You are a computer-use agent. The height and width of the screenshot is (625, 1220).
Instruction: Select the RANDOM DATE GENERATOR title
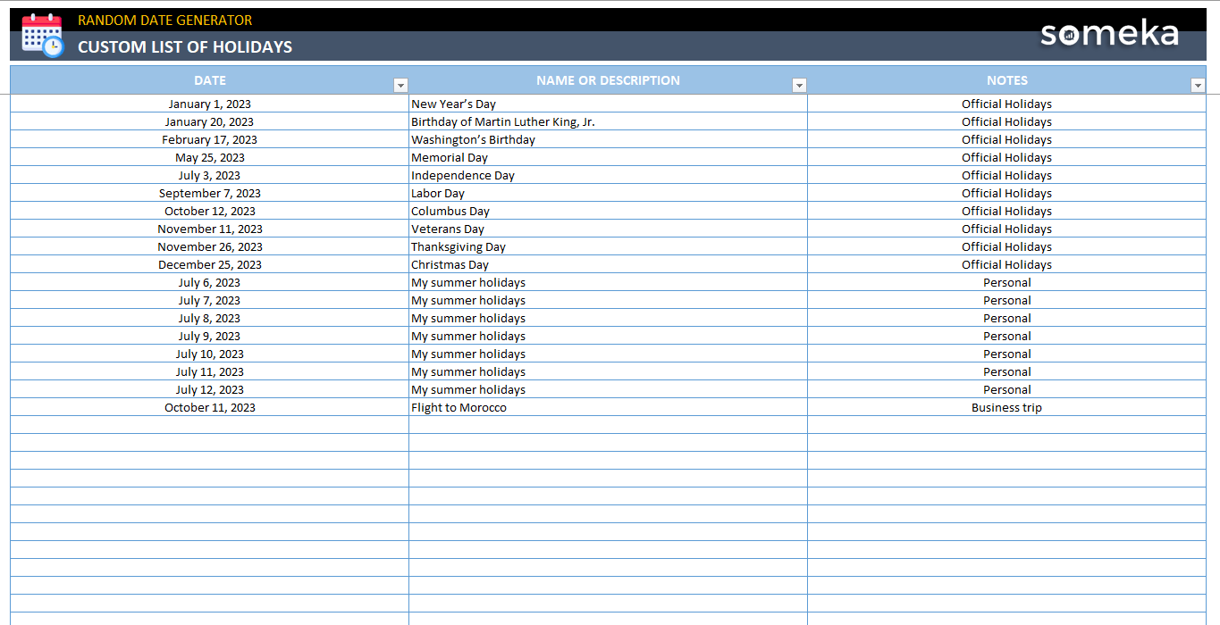(x=164, y=20)
